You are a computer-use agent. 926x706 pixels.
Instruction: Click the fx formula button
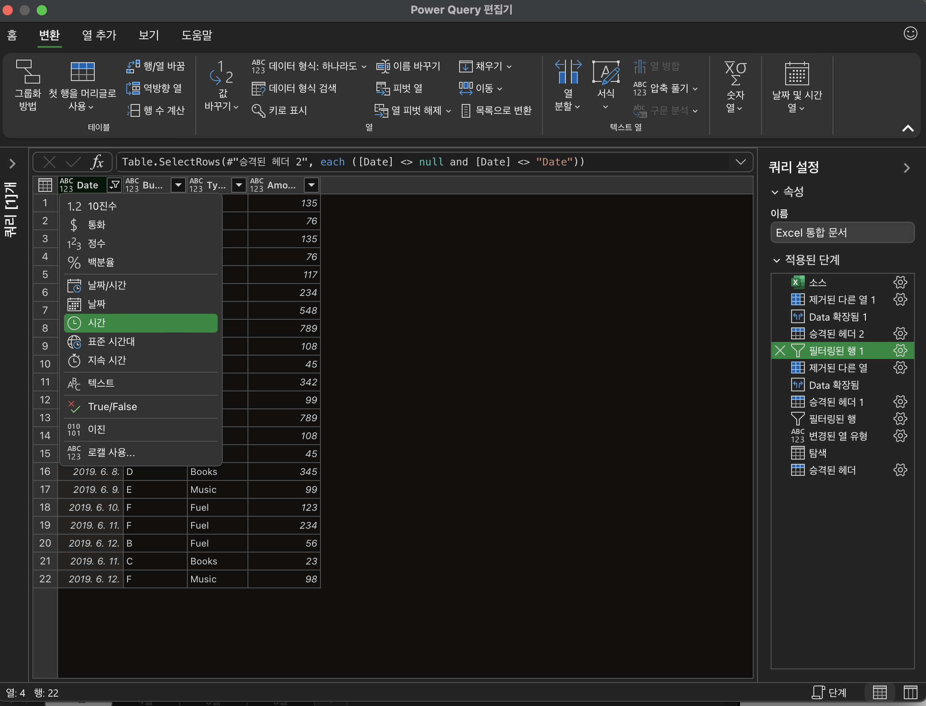pyautogui.click(x=98, y=162)
